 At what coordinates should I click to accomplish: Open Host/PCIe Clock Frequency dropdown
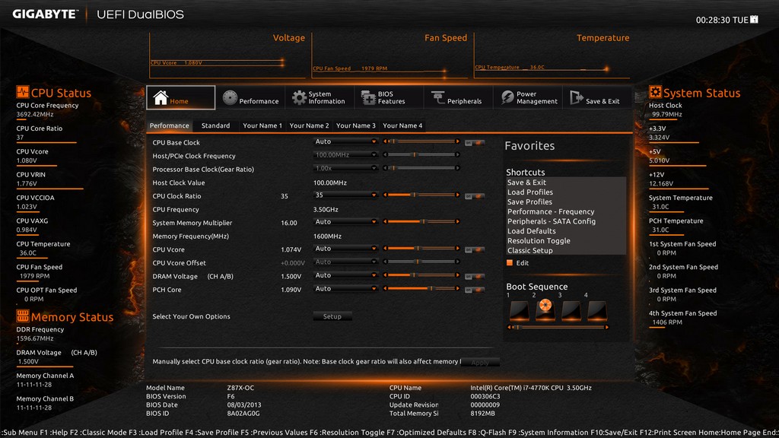(x=345, y=155)
